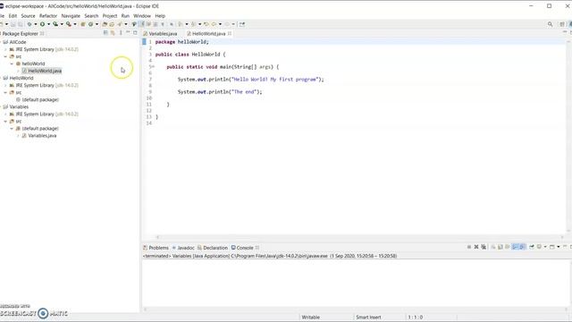Image resolution: width=572 pixels, height=322 pixels.
Task: Toggle Mark Occurrences in the toolbar
Action: coord(141,24)
